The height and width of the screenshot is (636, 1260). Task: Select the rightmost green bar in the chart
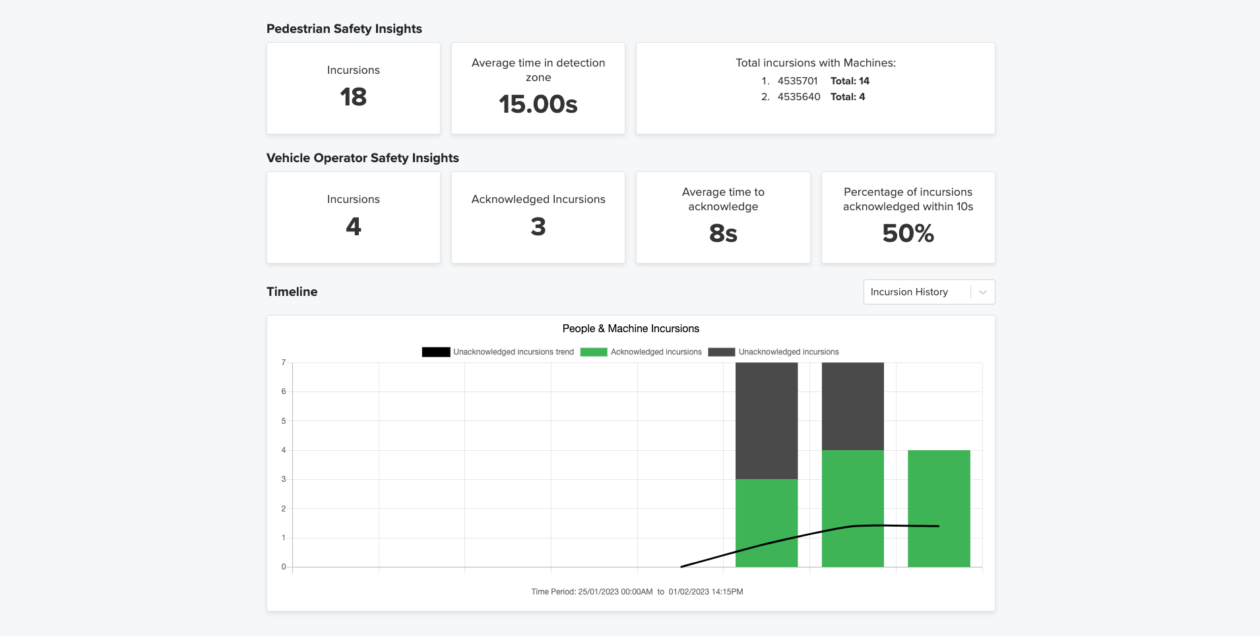coord(939,507)
